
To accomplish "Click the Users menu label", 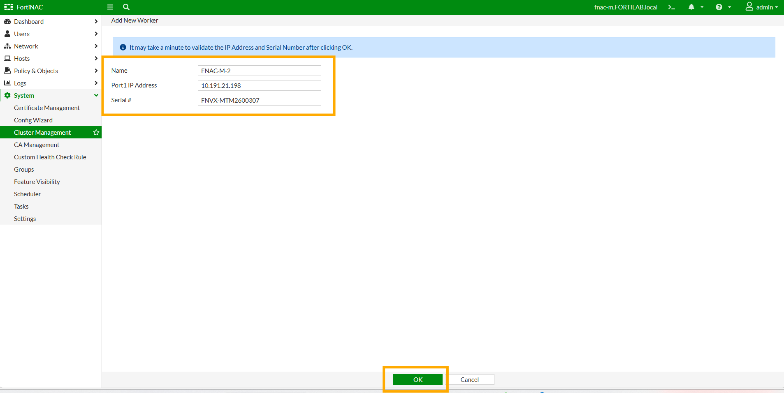I will [x=22, y=34].
